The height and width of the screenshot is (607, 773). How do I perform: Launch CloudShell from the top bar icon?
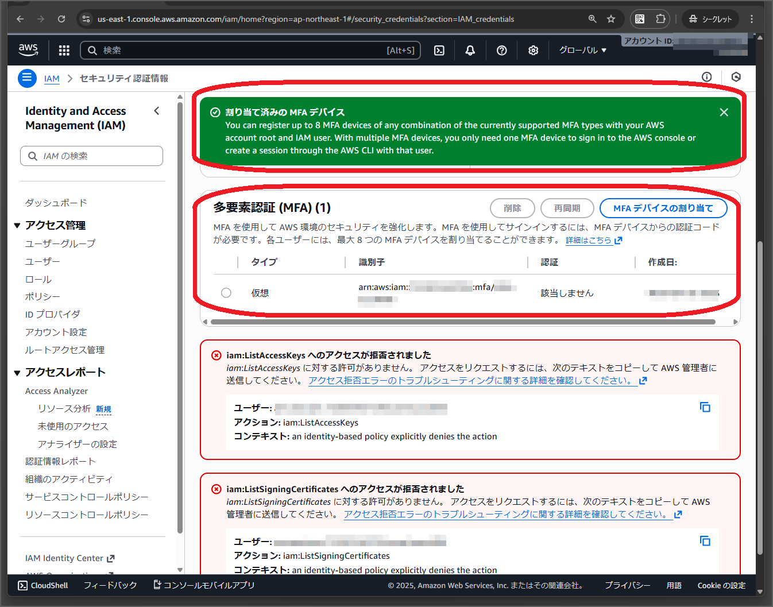(439, 51)
